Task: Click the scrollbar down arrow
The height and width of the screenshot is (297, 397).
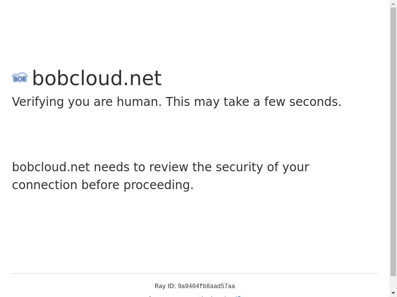Action: click(394, 293)
